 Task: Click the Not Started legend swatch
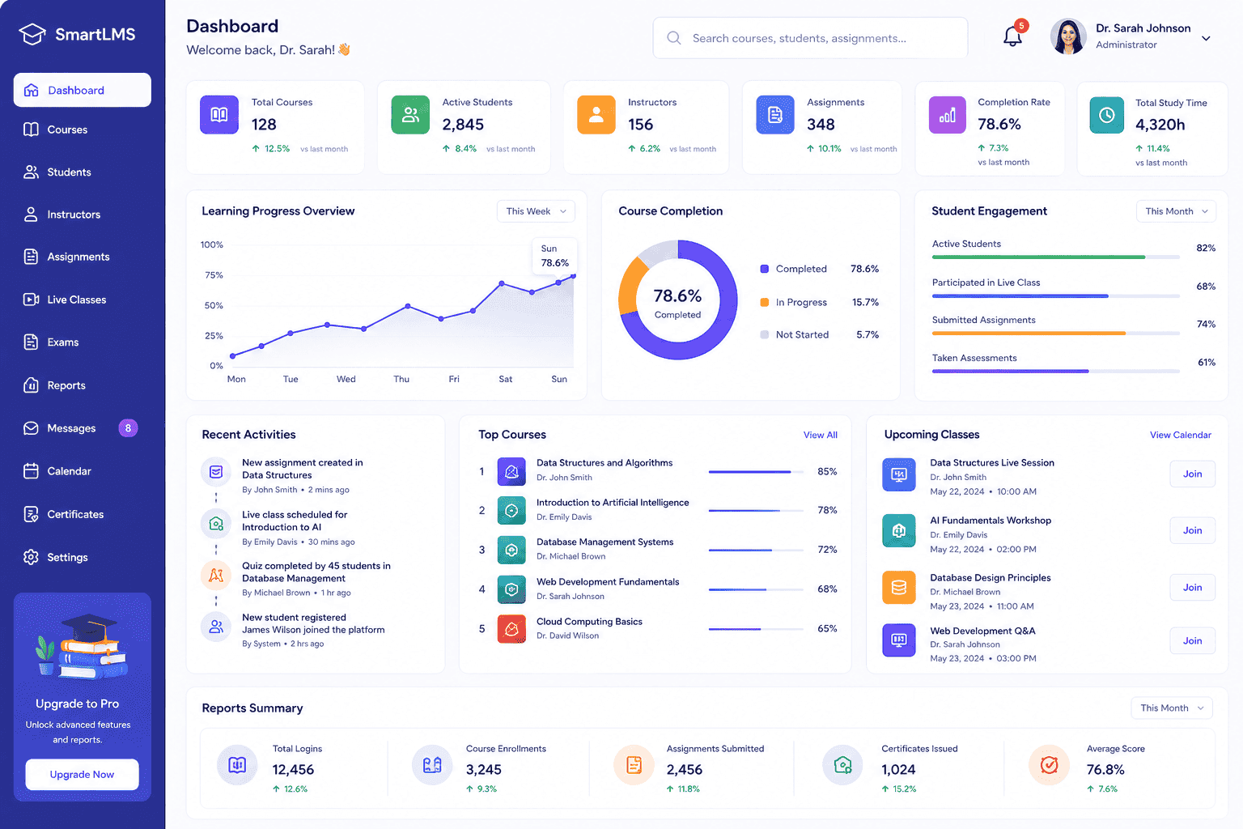(764, 334)
